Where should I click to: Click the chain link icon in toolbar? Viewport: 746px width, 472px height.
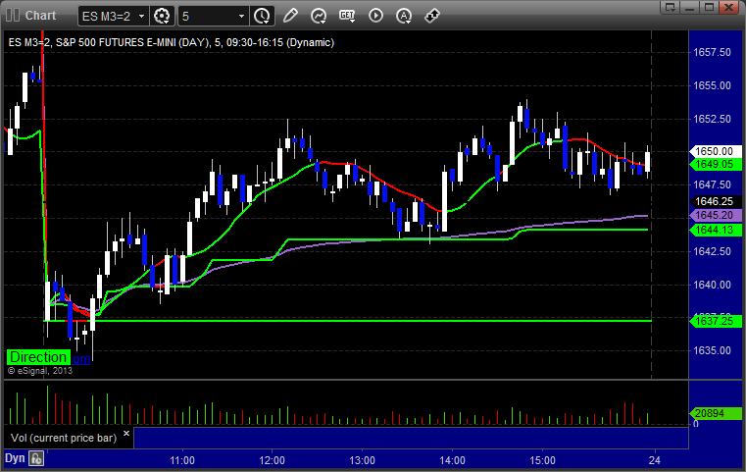point(432,16)
